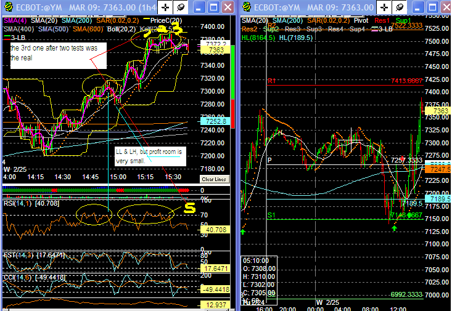
Task: Select the 'LL & LH, but profit room' note
Action: (150, 156)
